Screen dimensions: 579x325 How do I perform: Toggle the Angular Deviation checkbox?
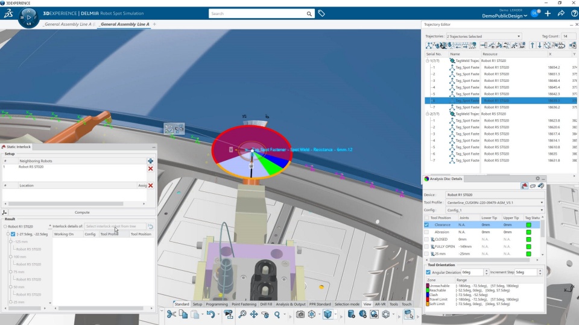428,272
